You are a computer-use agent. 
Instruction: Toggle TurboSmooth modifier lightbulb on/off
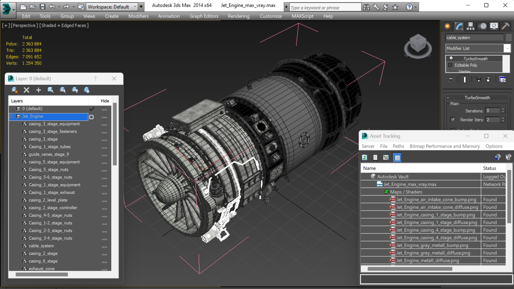(451, 58)
